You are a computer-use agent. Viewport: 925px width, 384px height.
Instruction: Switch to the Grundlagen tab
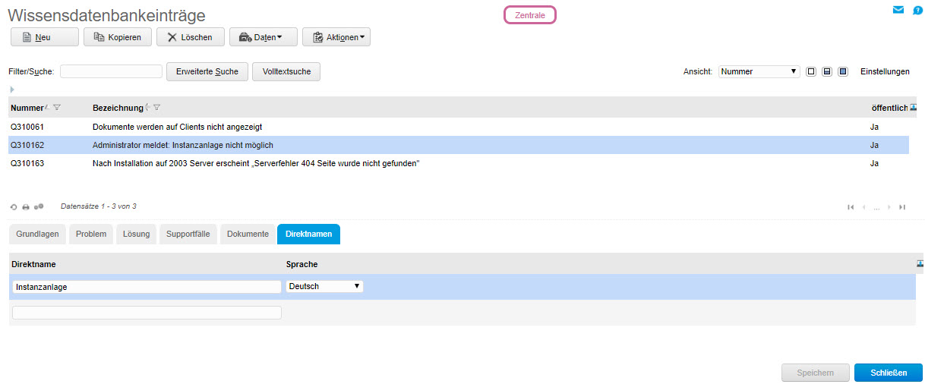(x=37, y=234)
